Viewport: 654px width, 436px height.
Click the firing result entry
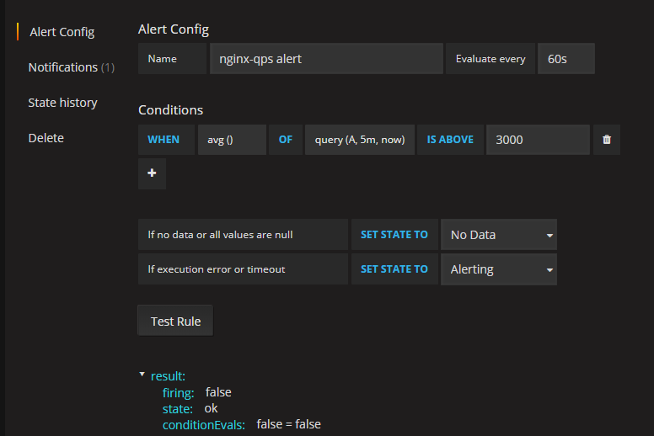coord(197,393)
